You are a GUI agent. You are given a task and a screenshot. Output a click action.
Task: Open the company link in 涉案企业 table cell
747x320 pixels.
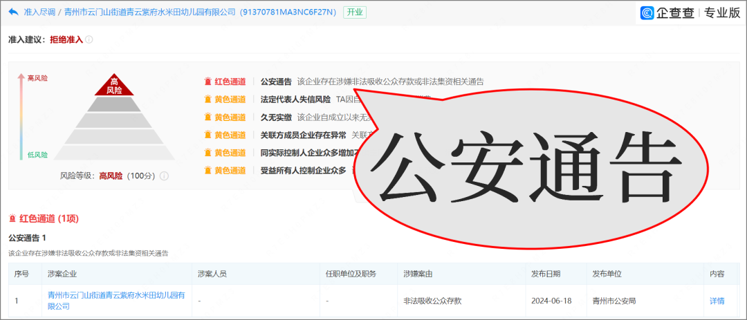click(116, 301)
